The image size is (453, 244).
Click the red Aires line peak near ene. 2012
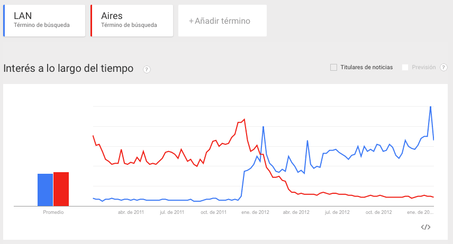point(244,119)
